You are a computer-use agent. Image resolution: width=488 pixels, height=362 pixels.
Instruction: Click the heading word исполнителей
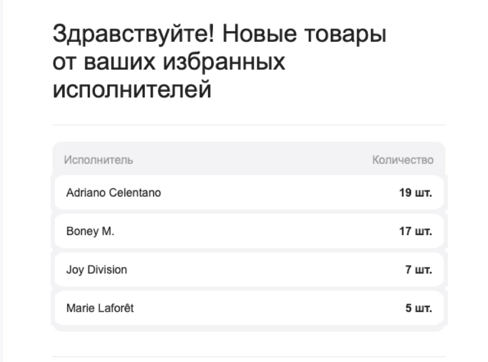coord(132,90)
